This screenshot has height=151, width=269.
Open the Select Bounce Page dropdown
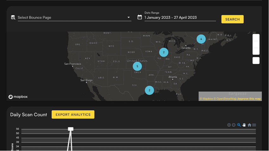74,17
